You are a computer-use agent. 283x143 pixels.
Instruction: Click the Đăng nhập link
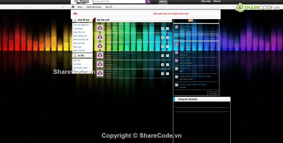pyautogui.click(x=206, y=1)
